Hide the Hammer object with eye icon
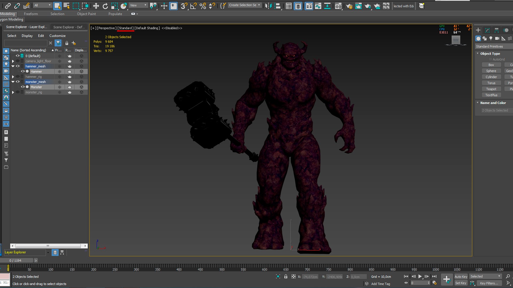Screen dimensions: 513x288 coord(23,71)
